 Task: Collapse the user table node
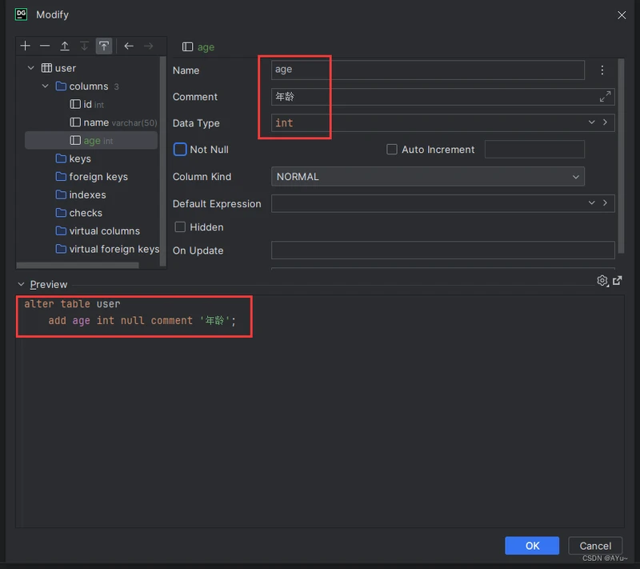coord(31,68)
